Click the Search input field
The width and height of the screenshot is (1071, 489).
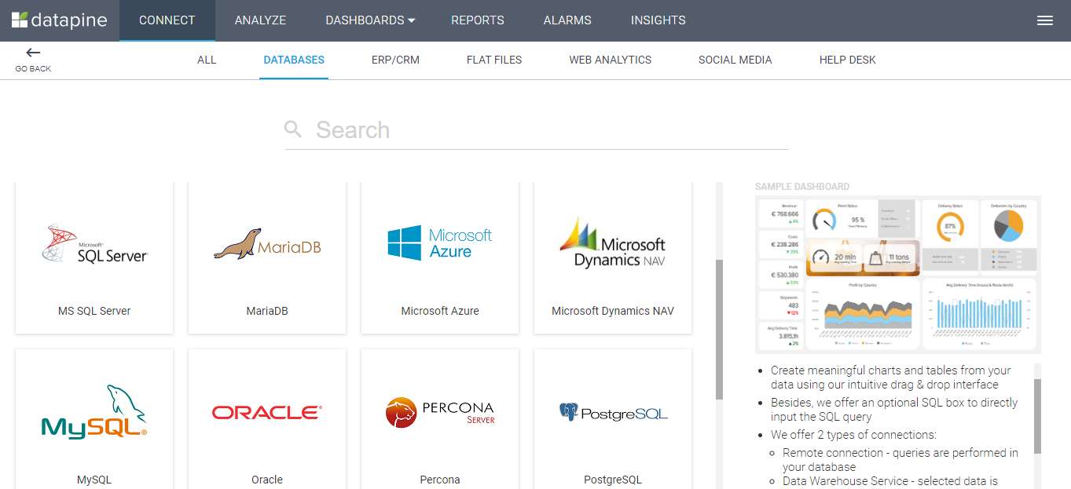click(x=537, y=130)
